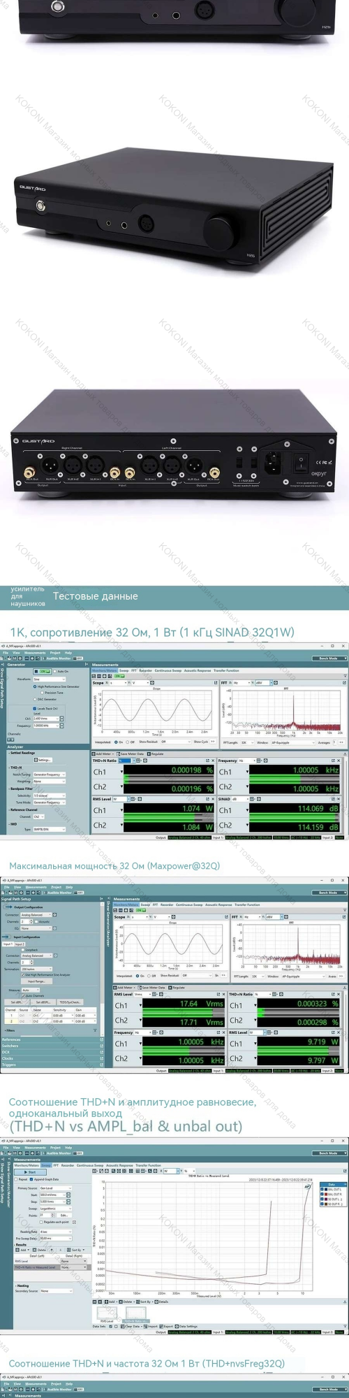Open the Sweep Logarithmic dropdown

pos(55,1208)
